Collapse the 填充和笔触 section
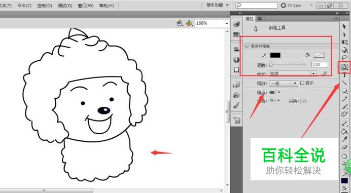The width and height of the screenshot is (351, 193). click(247, 47)
